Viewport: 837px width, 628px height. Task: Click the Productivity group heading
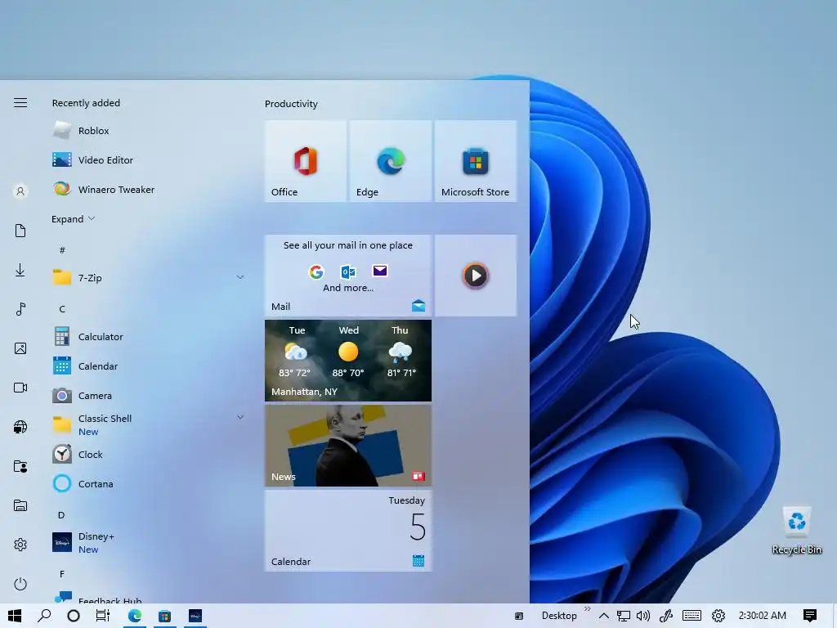291,104
